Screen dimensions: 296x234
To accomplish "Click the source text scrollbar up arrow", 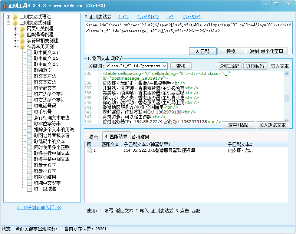I will tap(287, 73).
